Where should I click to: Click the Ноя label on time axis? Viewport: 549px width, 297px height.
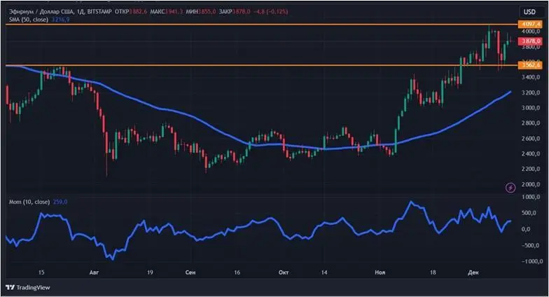(x=380, y=270)
